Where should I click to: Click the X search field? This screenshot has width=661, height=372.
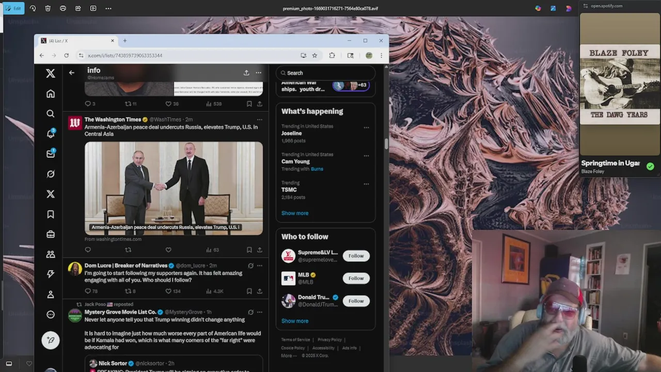(x=325, y=73)
